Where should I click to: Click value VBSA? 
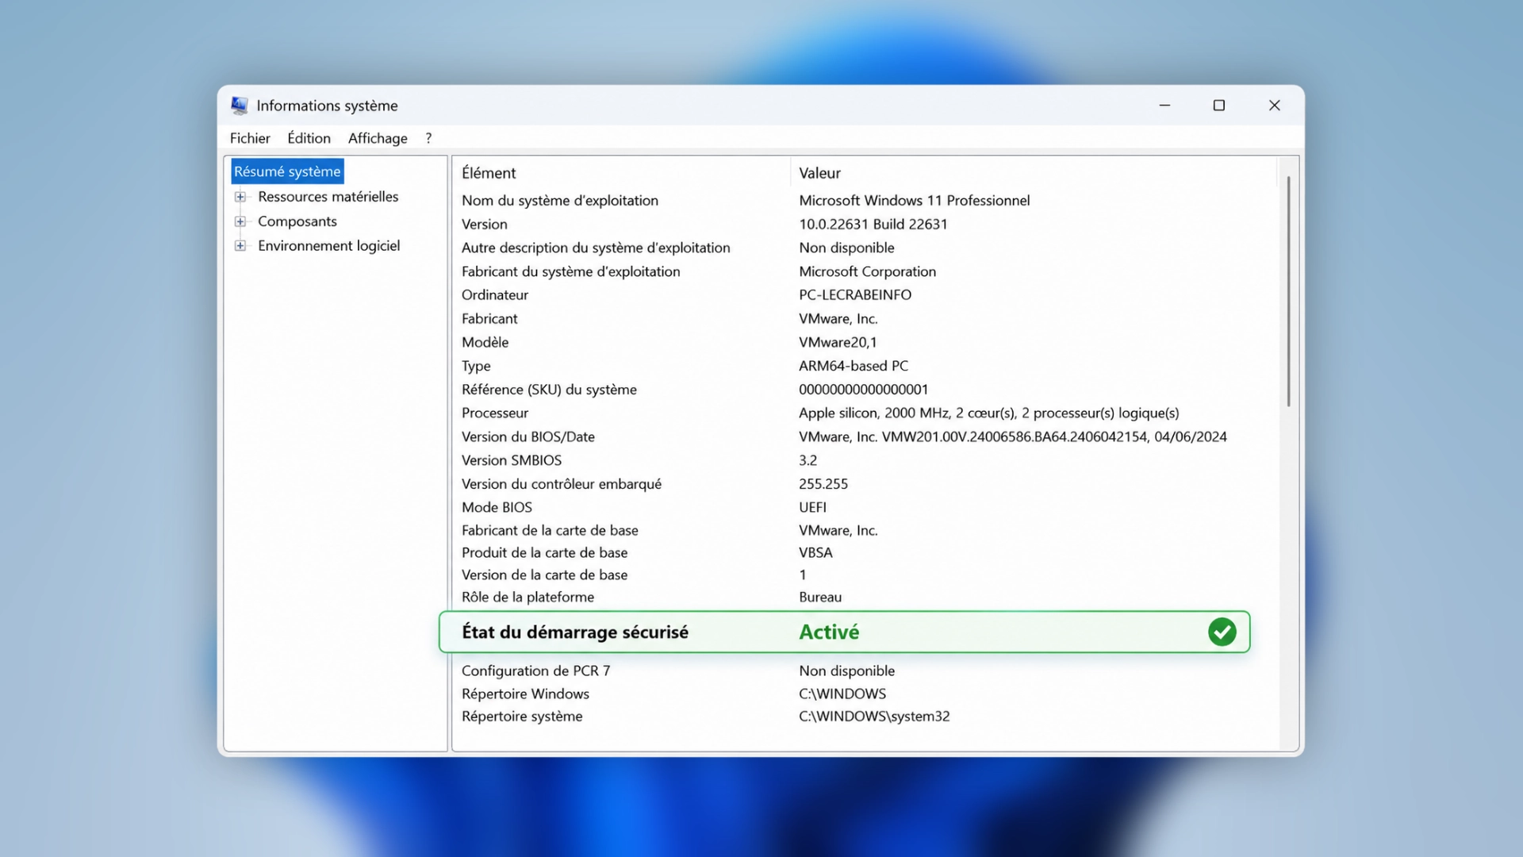click(x=815, y=553)
